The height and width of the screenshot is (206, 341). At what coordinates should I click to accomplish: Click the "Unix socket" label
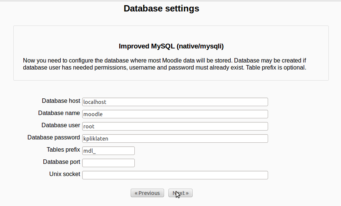[65, 174]
